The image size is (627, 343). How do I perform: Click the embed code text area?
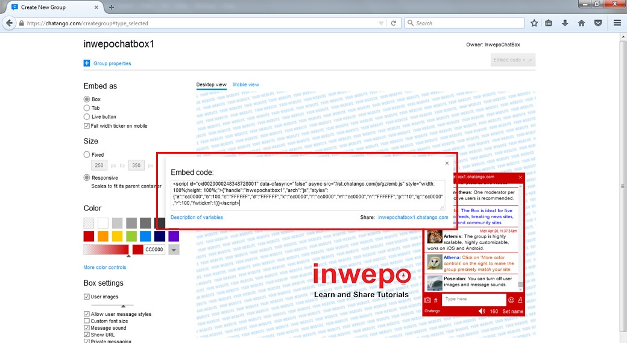coord(307,195)
